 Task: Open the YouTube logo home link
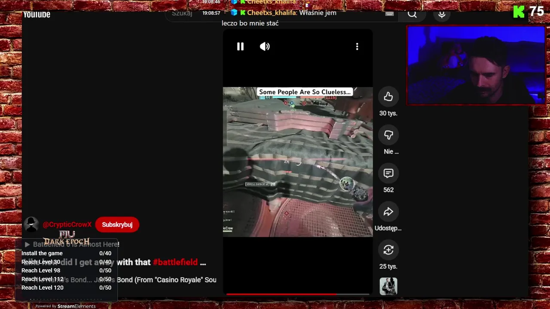point(37,14)
